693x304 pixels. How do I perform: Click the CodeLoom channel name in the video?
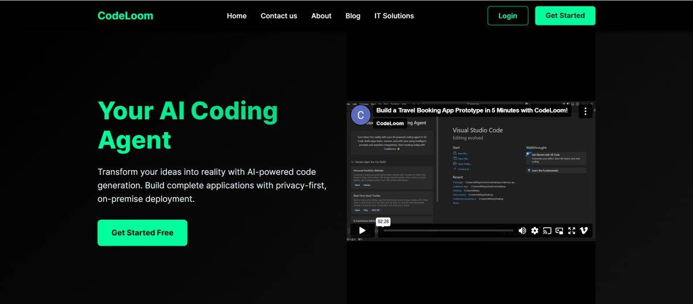tap(390, 123)
